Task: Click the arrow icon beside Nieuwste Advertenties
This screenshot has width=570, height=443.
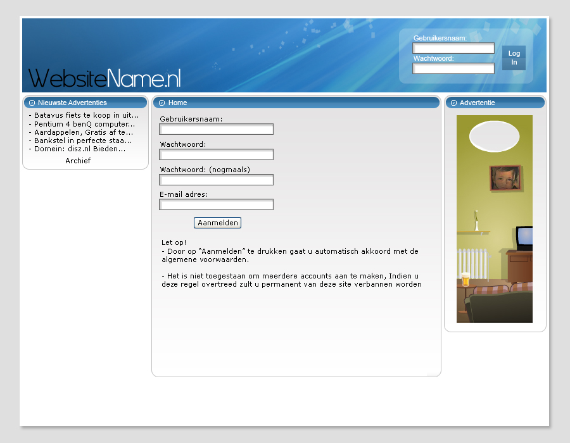Action: tap(32, 103)
